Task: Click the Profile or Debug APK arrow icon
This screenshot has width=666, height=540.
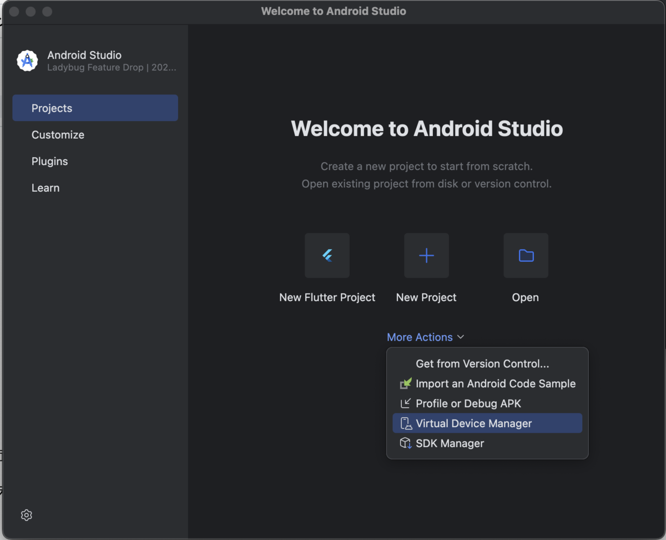Action: coord(406,403)
